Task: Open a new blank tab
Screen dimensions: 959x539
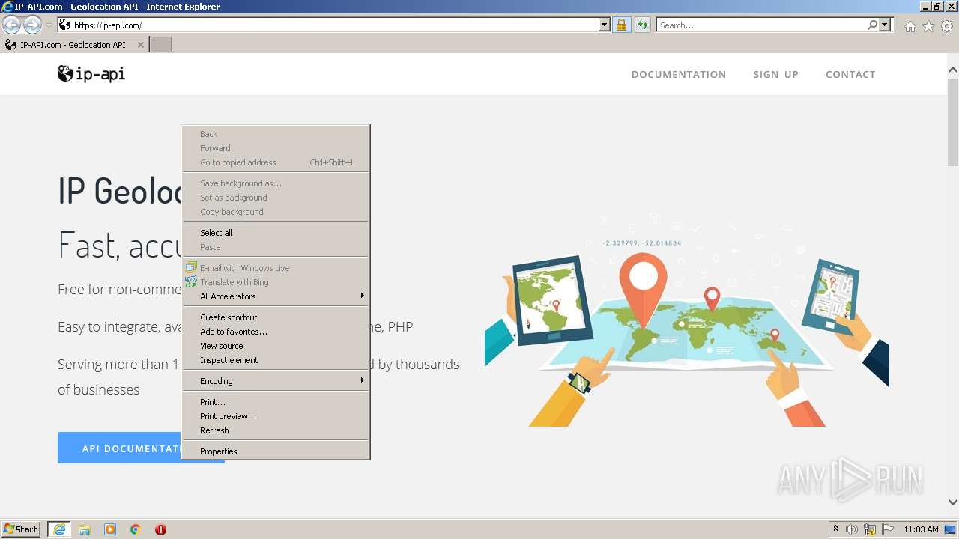Action: [161, 45]
